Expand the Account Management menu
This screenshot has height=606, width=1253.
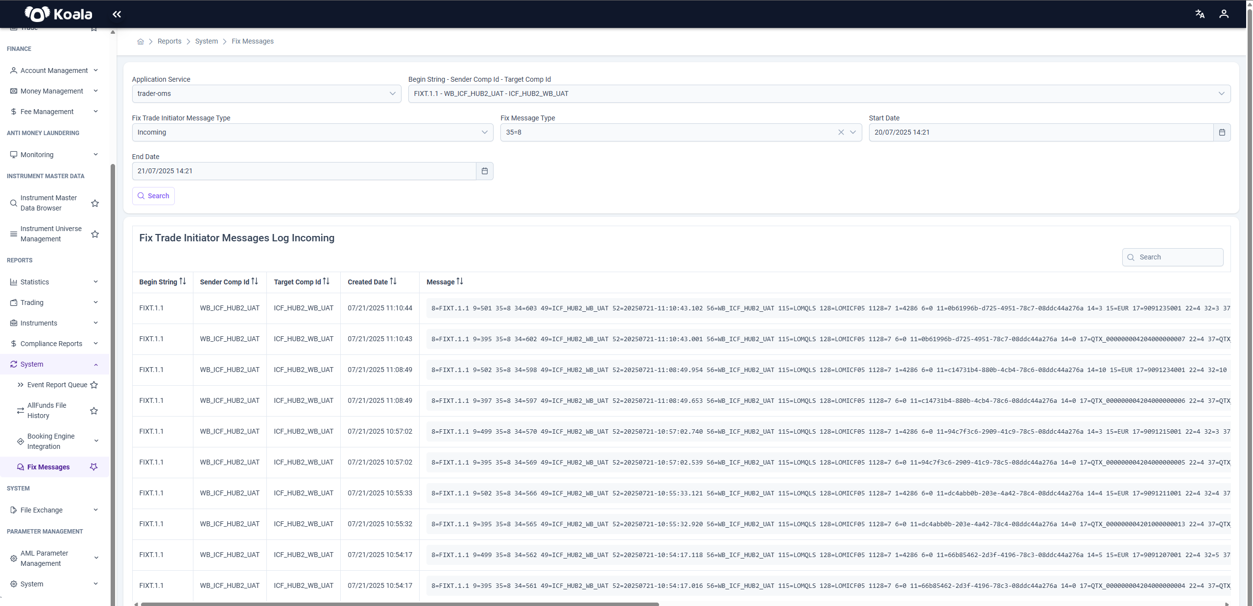point(54,70)
